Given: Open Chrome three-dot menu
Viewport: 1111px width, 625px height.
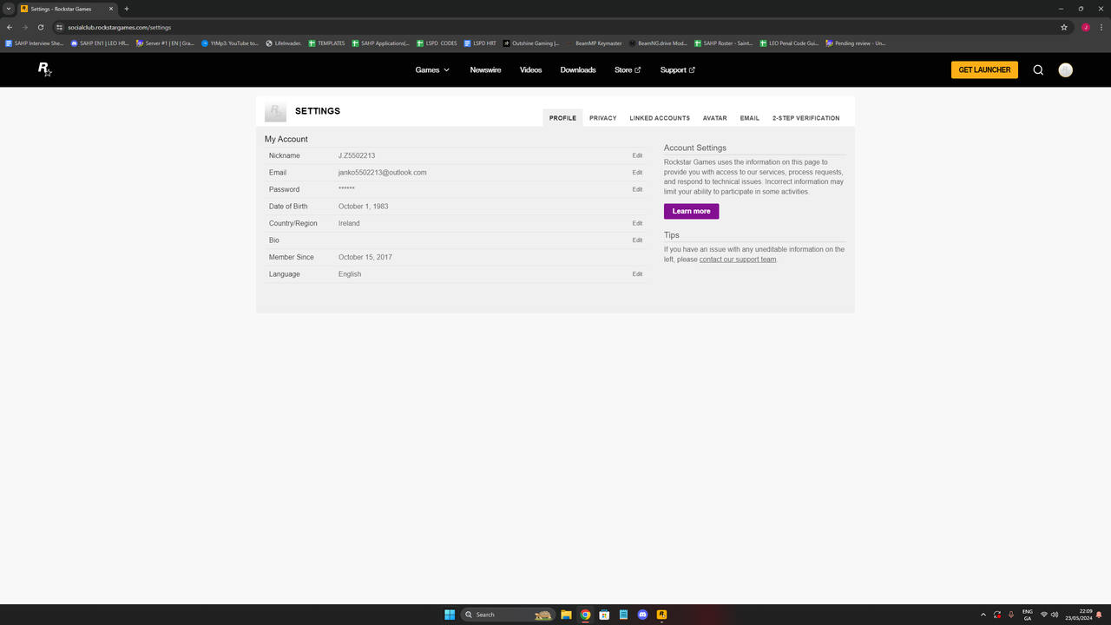Looking at the screenshot, I should [x=1101, y=27].
